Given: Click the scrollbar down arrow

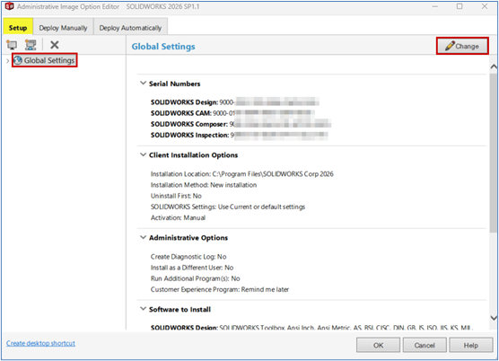Looking at the screenshot, I should [494, 318].
